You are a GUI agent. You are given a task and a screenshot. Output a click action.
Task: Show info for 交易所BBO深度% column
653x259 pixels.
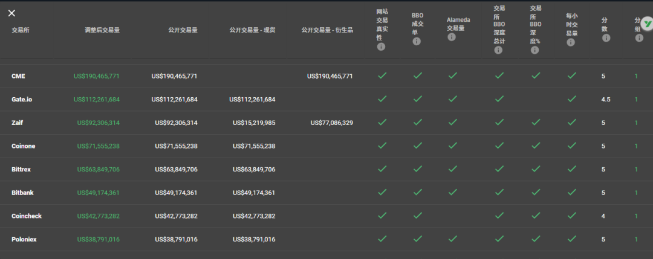(535, 50)
